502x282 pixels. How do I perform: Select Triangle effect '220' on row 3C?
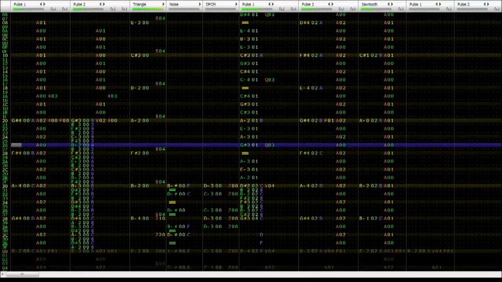(x=160, y=235)
